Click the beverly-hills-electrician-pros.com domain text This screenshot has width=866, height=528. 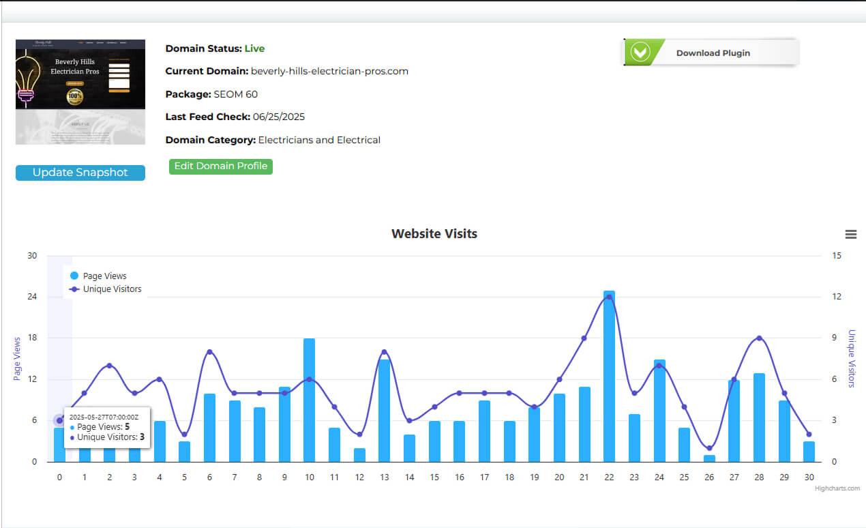[x=329, y=71]
